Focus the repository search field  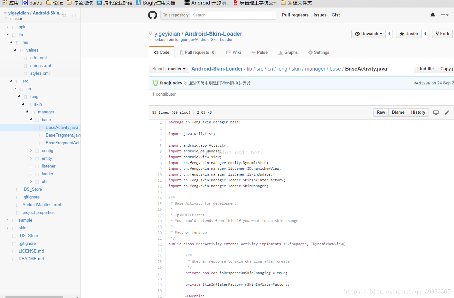click(233, 15)
